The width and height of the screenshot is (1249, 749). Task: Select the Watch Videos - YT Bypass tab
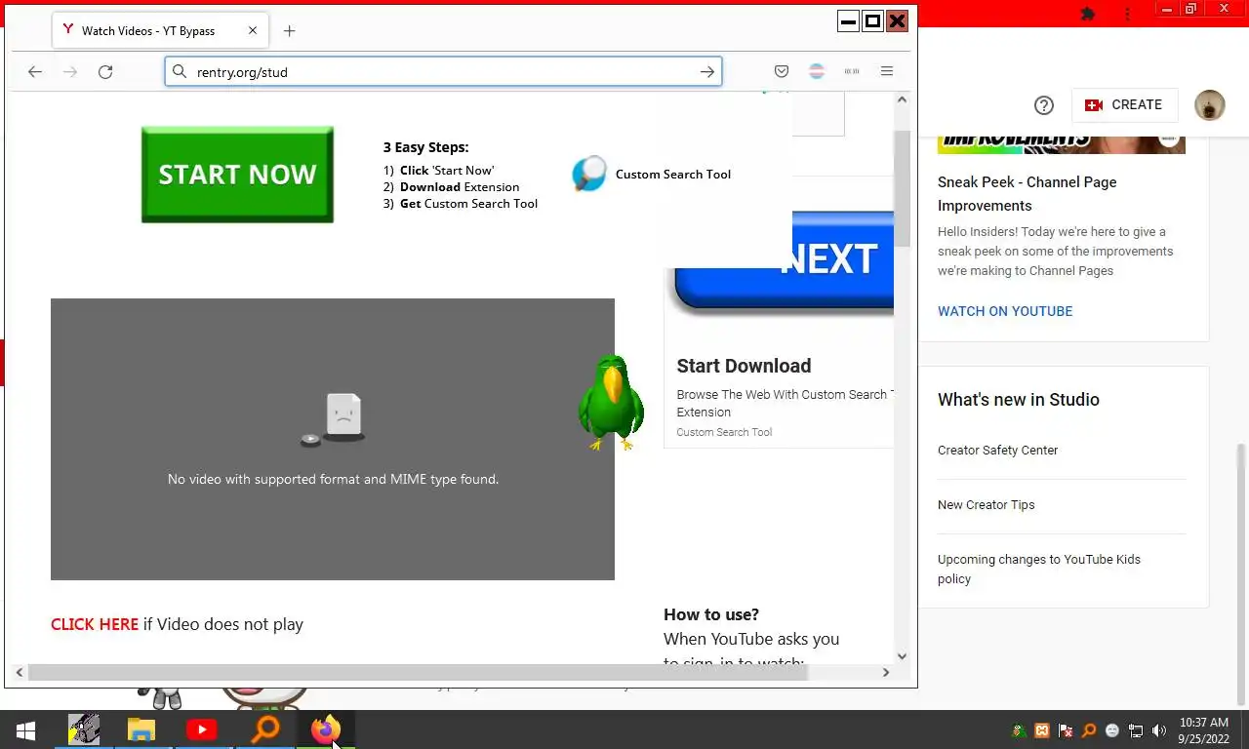click(161, 30)
